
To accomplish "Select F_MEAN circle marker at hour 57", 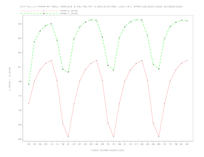I will pyautogui.click(x=136, y=20).
